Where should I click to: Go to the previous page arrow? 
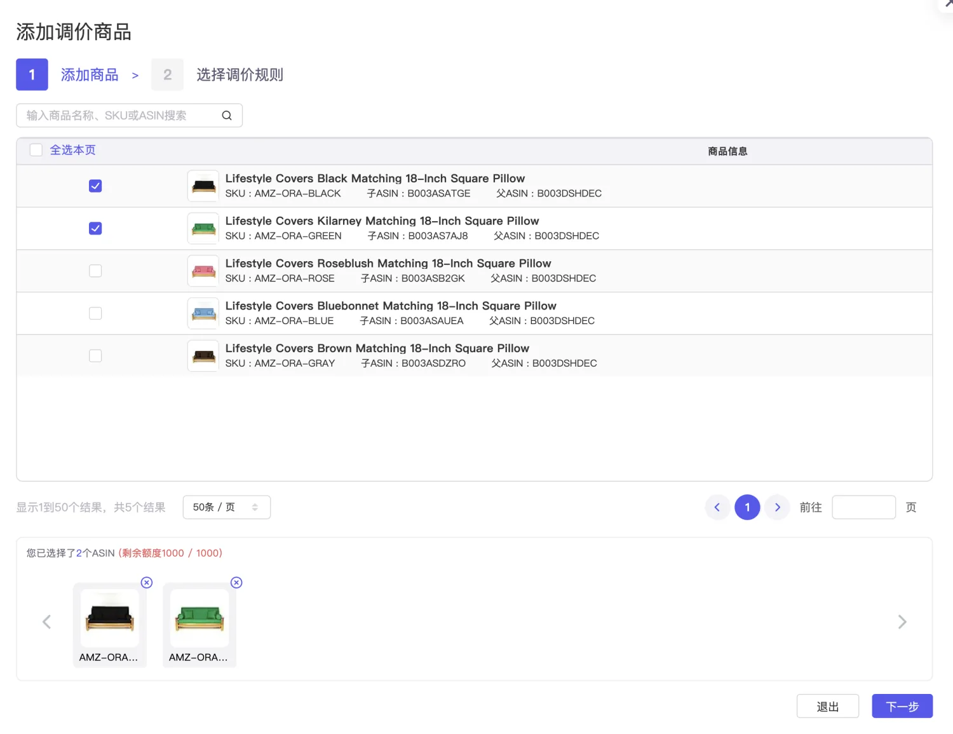(x=717, y=507)
